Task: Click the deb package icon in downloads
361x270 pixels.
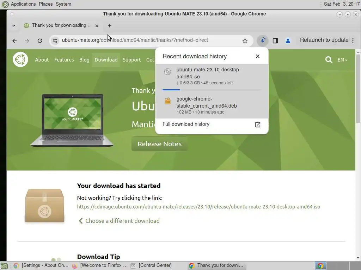Action: [x=167, y=101]
